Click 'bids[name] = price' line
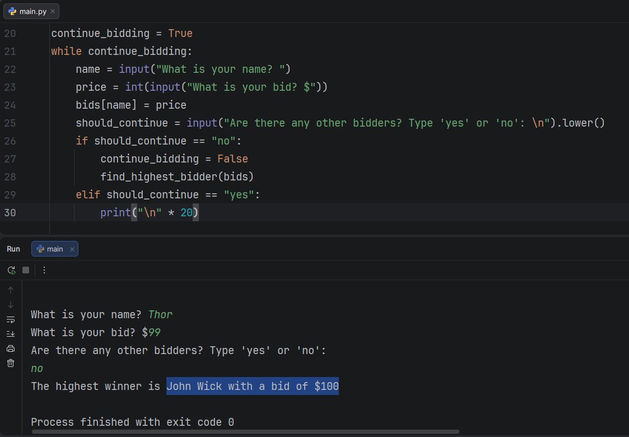This screenshot has width=629, height=437. 131,105
